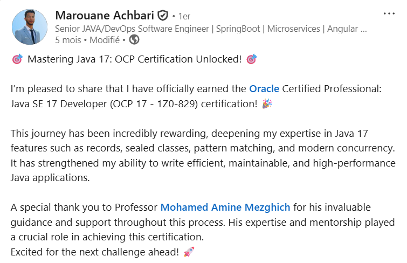Open the three-dots post options menu
407x263 pixels.
click(389, 13)
